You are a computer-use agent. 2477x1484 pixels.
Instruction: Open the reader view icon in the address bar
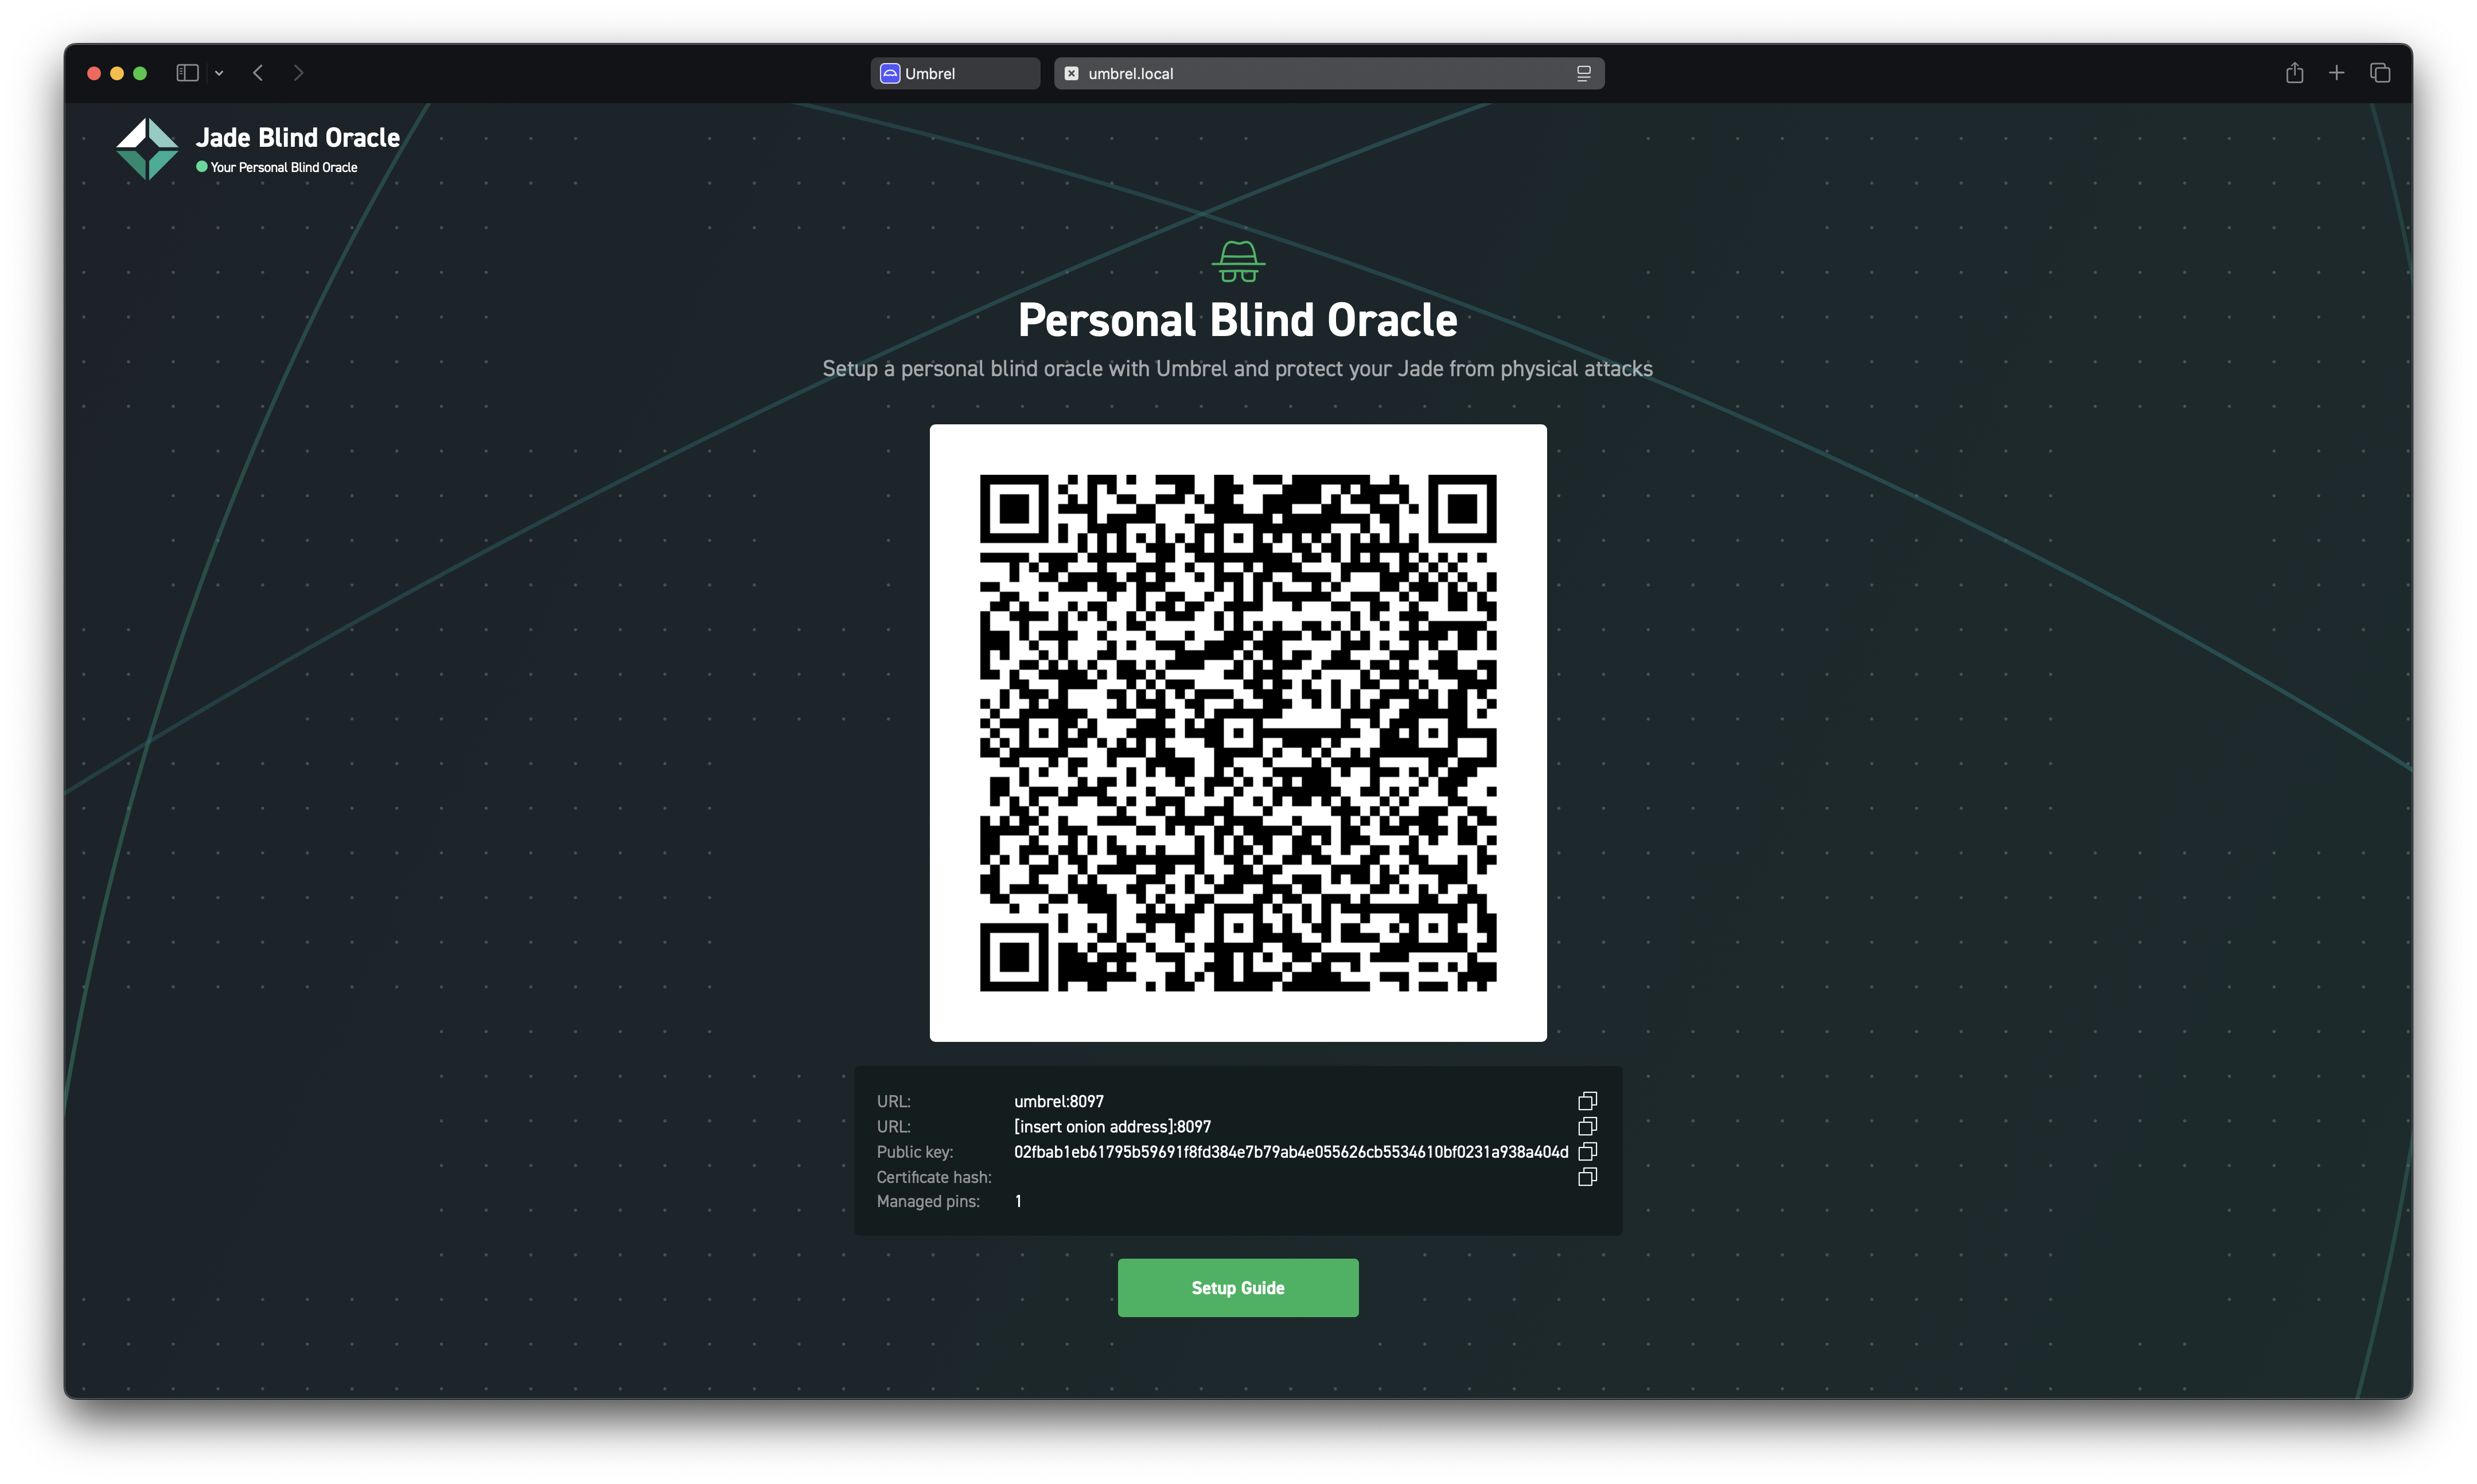click(1584, 73)
